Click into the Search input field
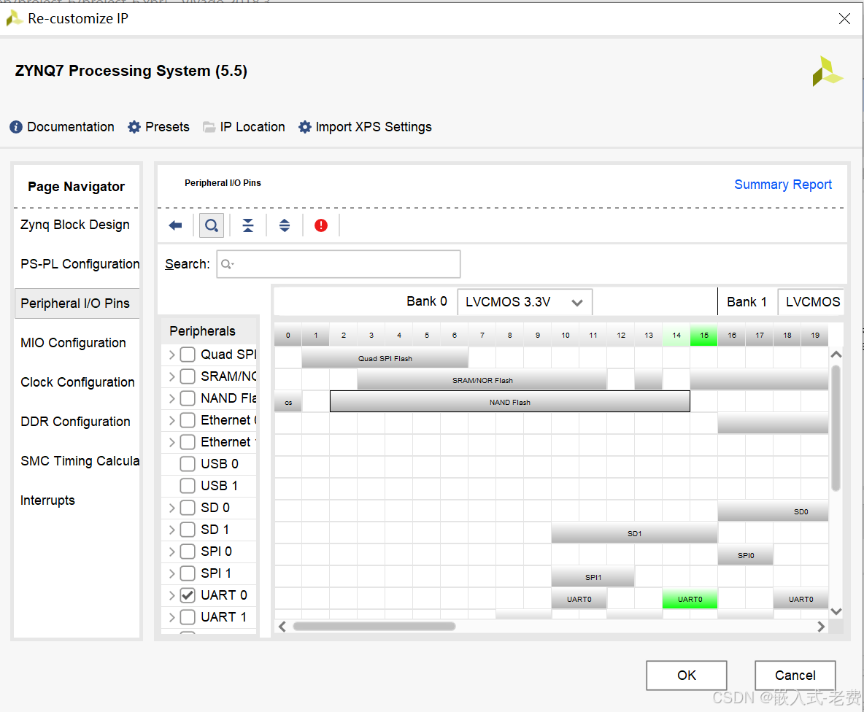Image resolution: width=864 pixels, height=712 pixels. 339,264
